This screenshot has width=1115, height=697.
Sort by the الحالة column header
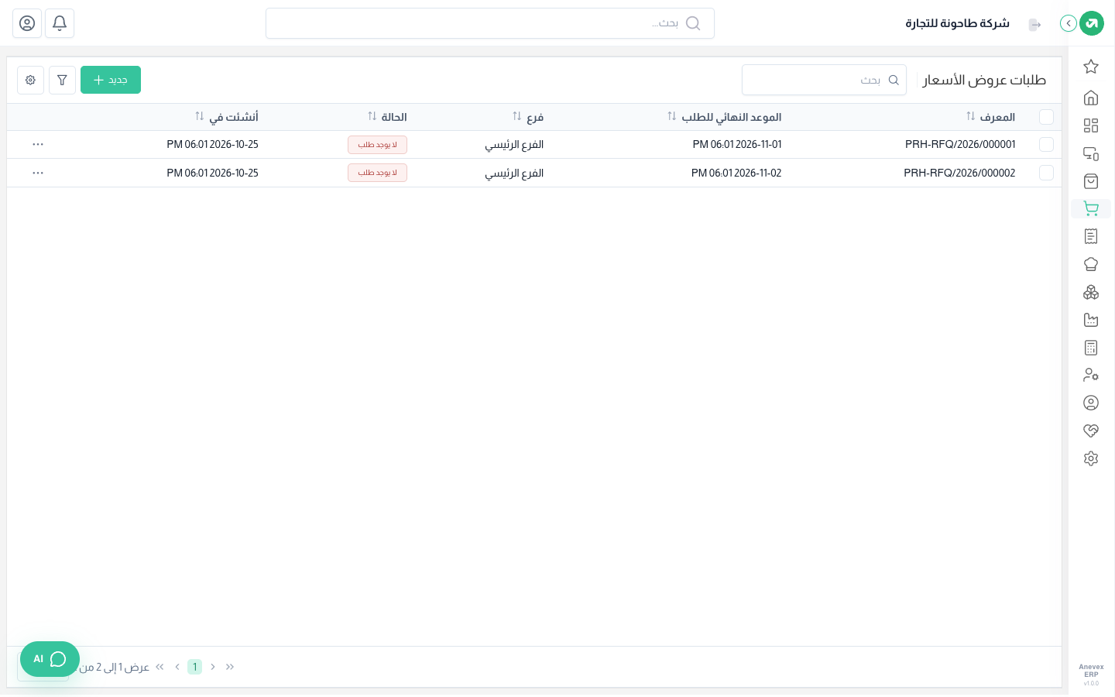tap(387, 117)
